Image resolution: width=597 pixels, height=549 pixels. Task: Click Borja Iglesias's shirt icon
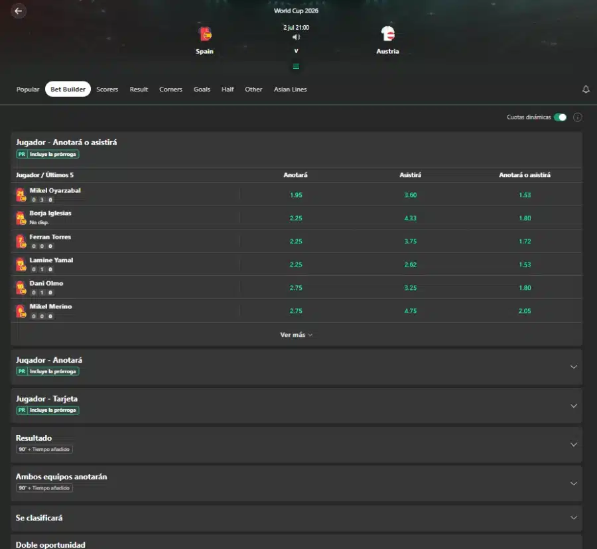tap(21, 218)
